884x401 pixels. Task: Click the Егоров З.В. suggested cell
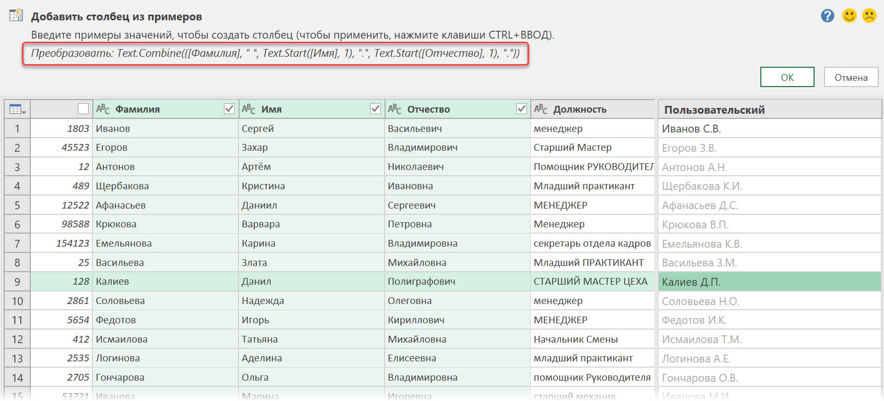(x=770, y=148)
